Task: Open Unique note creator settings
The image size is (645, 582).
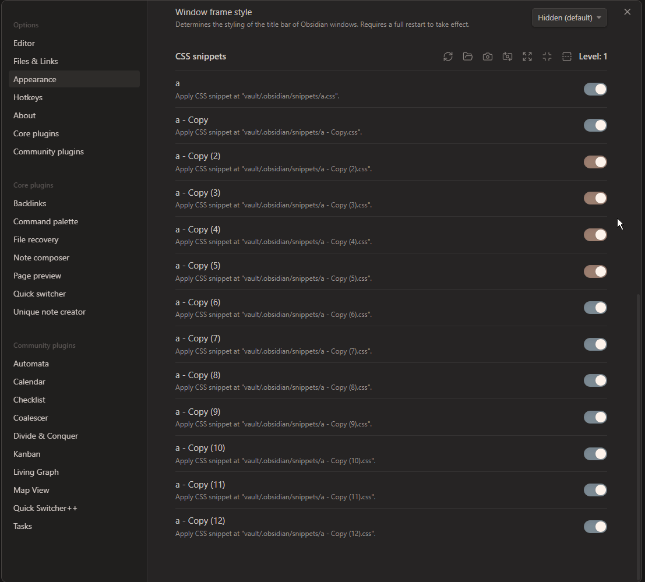Action: coord(74,312)
